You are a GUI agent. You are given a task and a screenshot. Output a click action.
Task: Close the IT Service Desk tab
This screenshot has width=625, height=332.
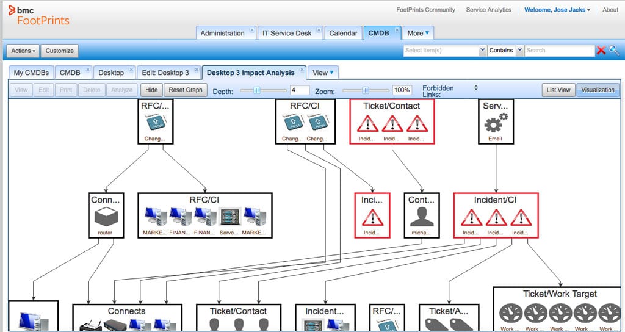[x=319, y=29]
